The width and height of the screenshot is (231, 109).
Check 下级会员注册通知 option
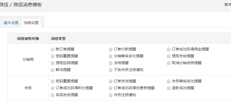(111, 70)
